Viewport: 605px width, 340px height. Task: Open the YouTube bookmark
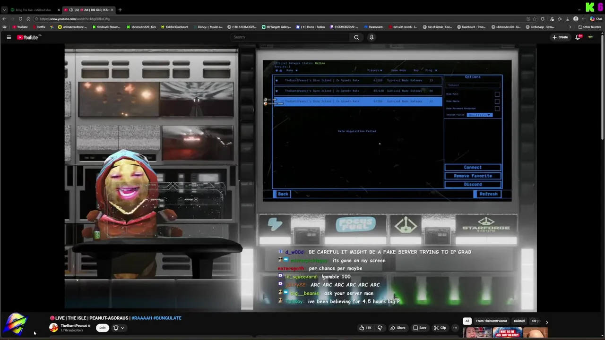20,27
